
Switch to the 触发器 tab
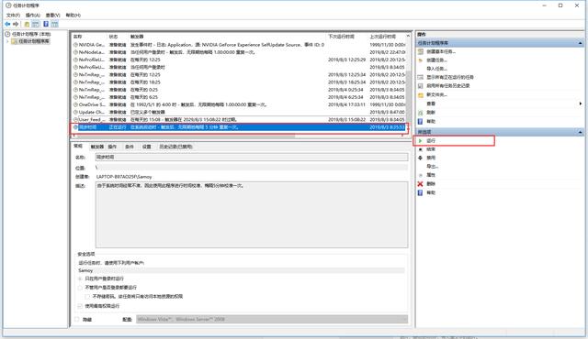pos(97,147)
